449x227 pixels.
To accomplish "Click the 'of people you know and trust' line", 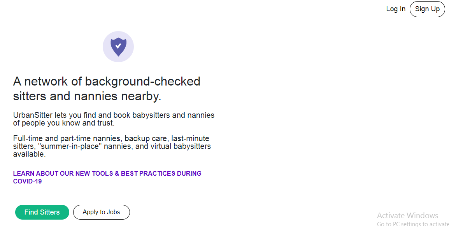I will click(x=64, y=123).
